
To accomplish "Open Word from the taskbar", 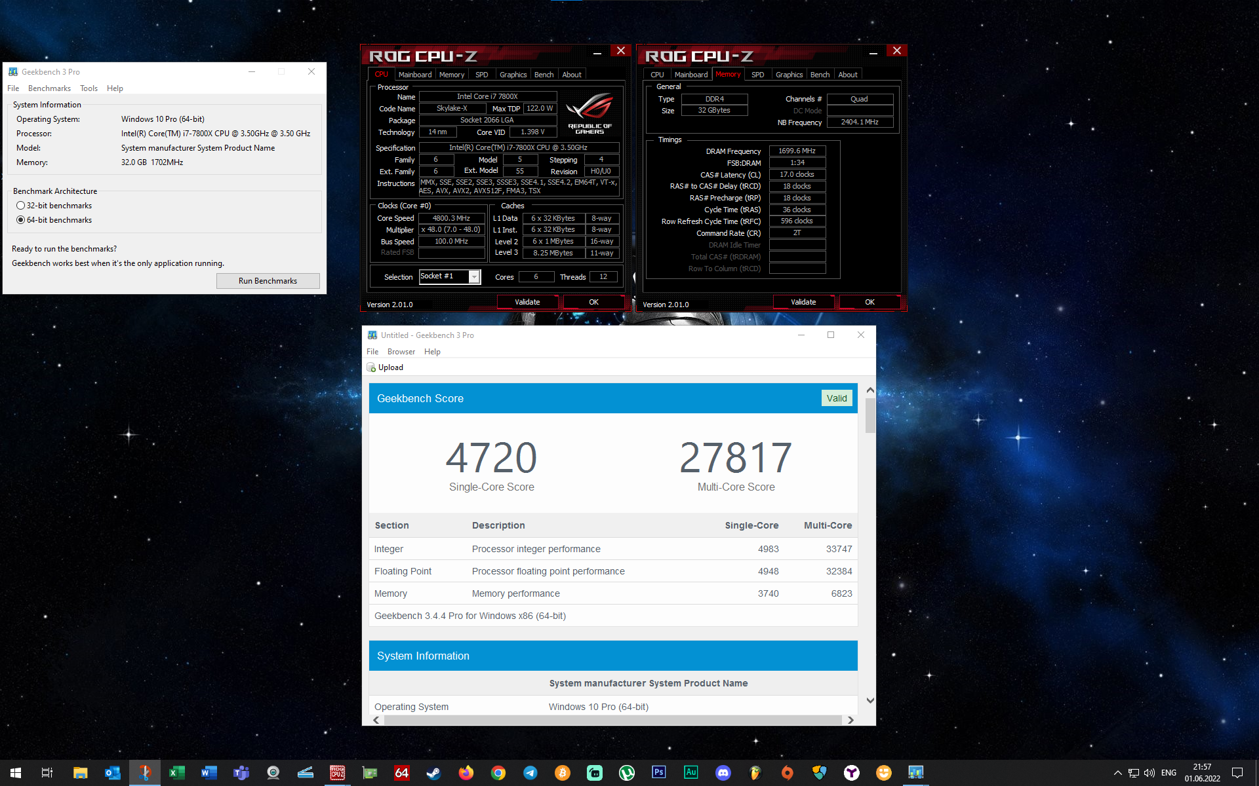I will pos(209,773).
